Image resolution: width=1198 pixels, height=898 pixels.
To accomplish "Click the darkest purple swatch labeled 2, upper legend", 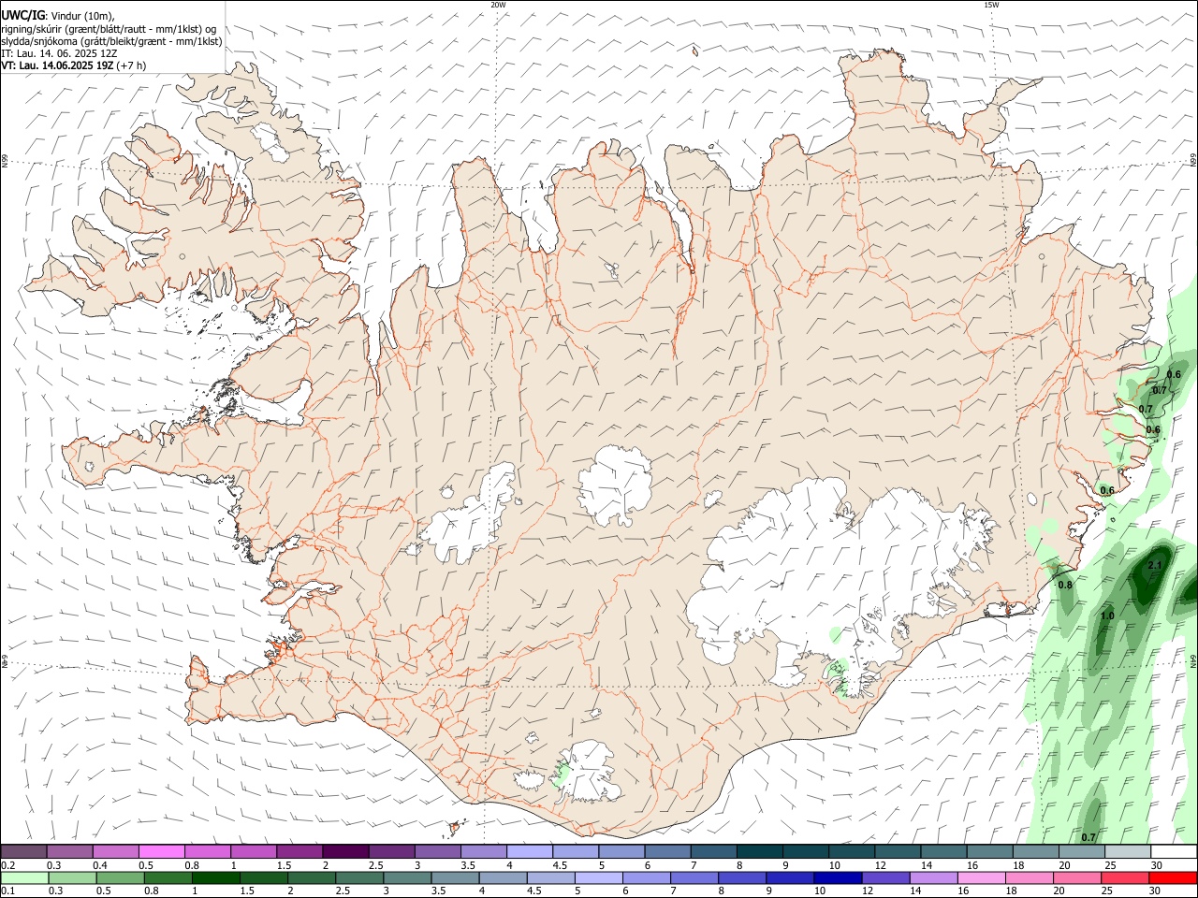I will click(x=344, y=851).
